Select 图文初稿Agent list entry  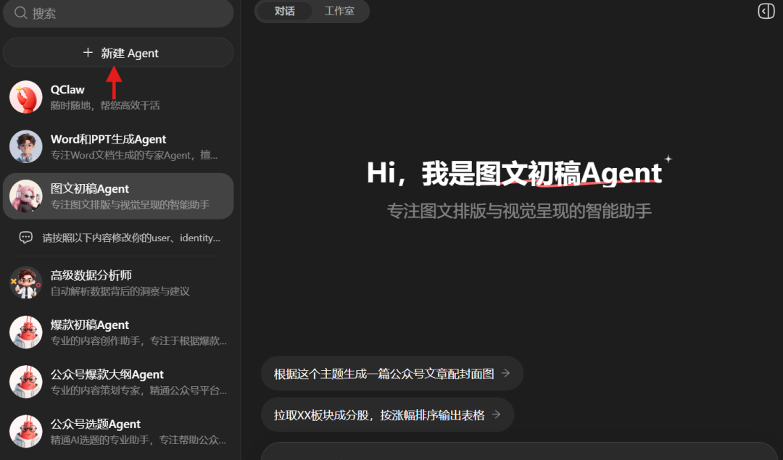pos(118,196)
